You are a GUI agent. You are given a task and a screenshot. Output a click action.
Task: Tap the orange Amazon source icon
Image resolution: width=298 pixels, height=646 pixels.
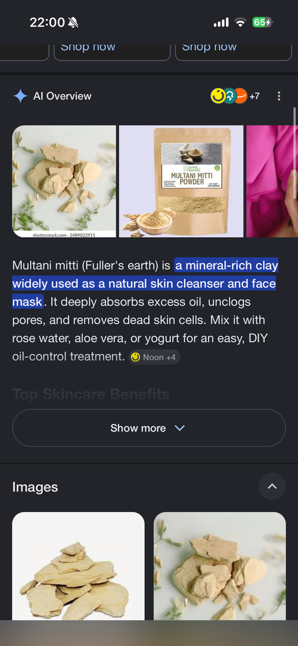(241, 96)
